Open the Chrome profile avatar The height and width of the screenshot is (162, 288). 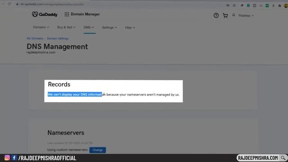coord(286,6)
